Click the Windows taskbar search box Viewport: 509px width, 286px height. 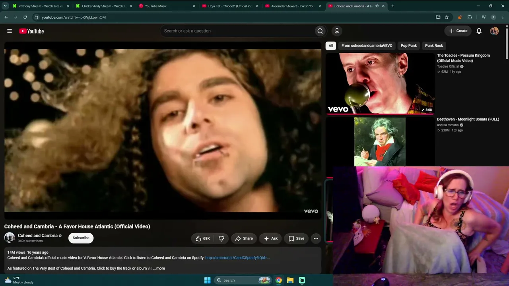click(242, 280)
